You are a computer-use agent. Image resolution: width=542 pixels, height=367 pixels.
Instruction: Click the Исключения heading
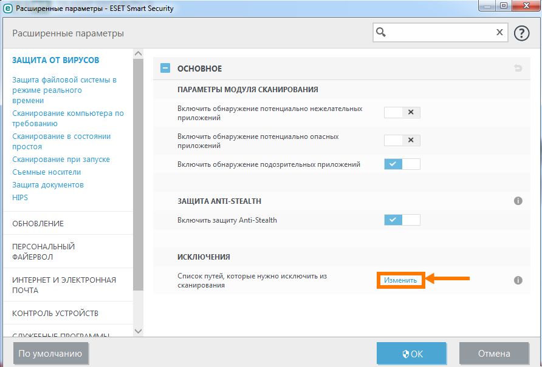pos(204,257)
